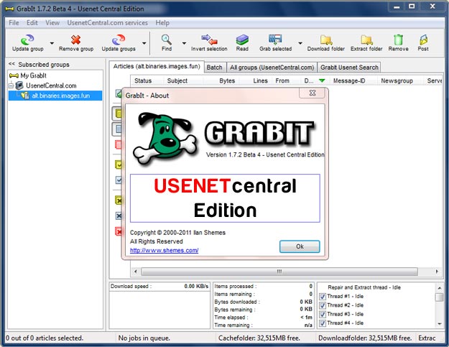
Task: Open the Find dropdown arrow
Action: [184, 43]
